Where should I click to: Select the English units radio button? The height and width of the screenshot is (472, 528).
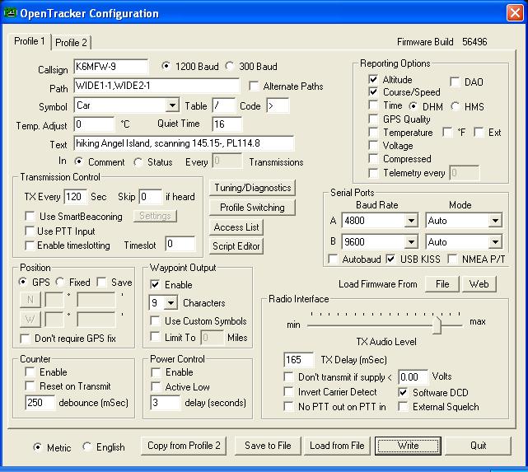coord(88,447)
